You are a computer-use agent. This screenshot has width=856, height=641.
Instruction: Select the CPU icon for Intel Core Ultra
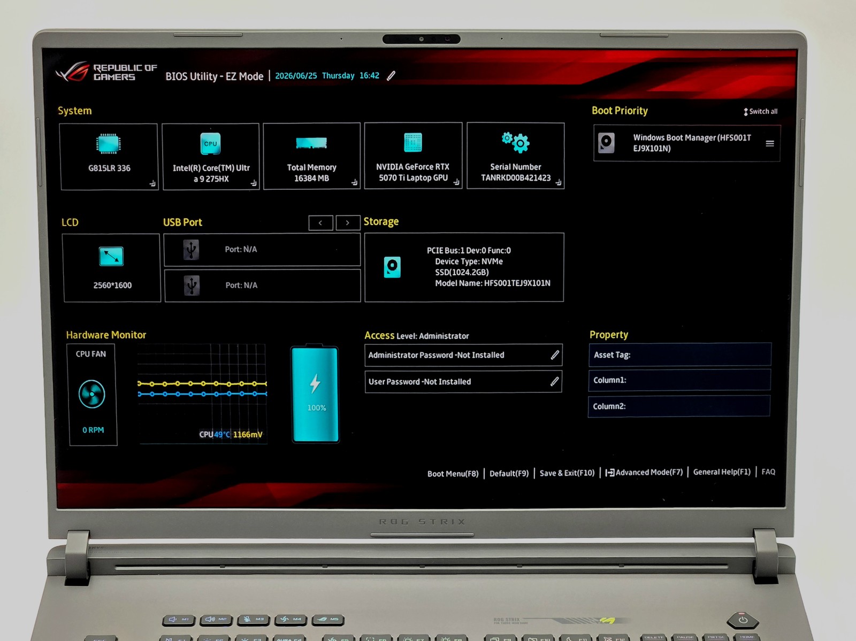(x=210, y=144)
